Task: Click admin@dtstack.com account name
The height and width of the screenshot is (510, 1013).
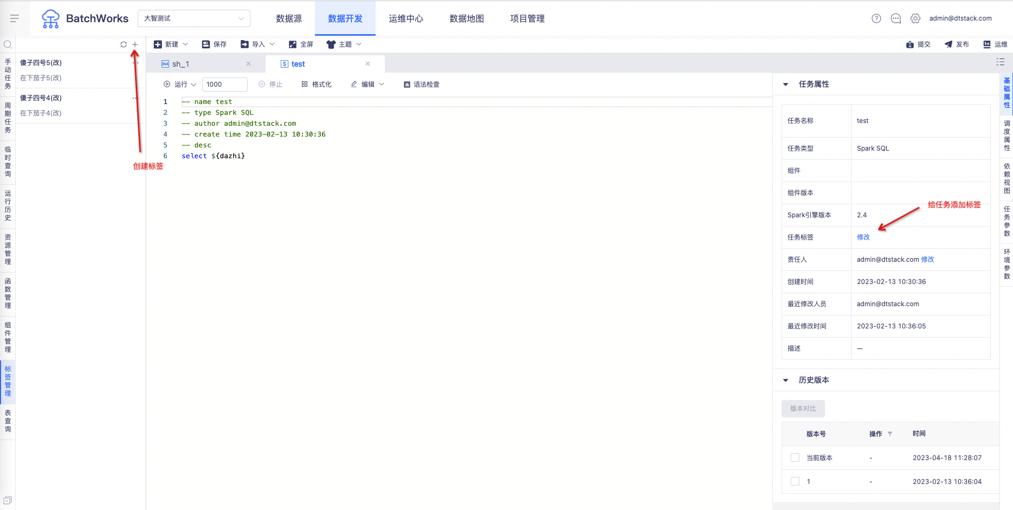Action: [960, 18]
